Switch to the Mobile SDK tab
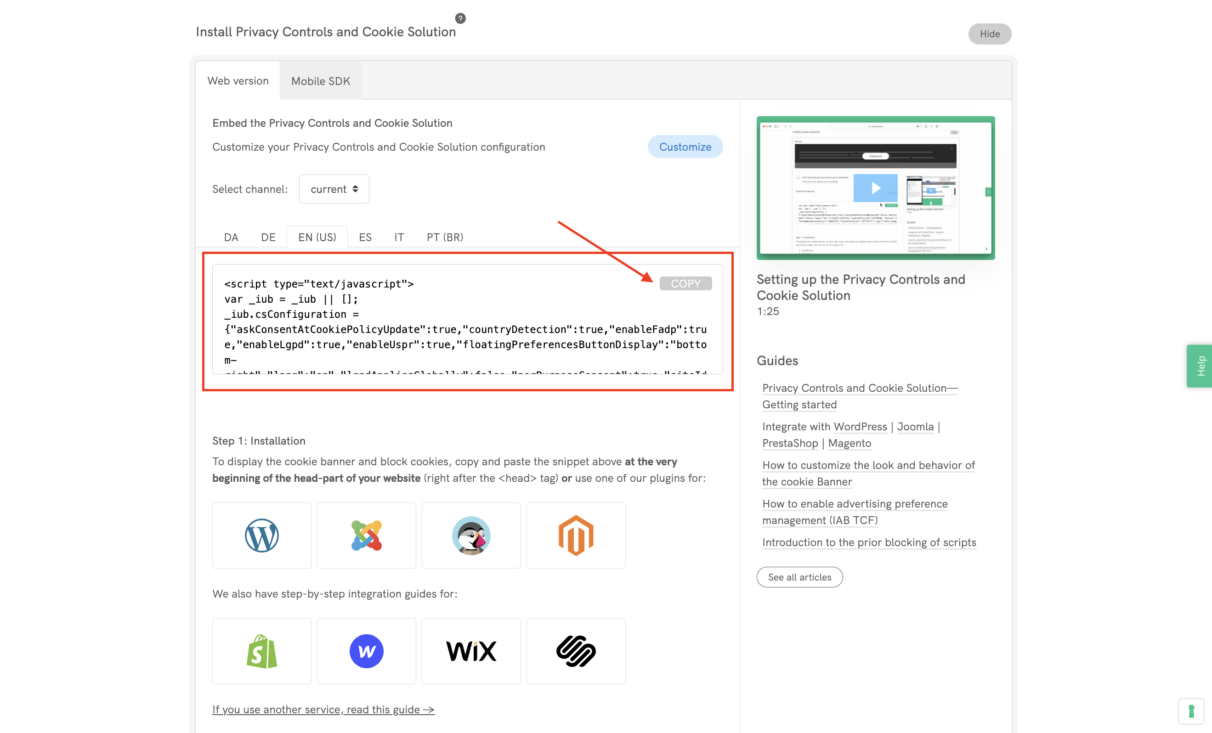Viewport: 1212px width, 733px height. pos(320,81)
